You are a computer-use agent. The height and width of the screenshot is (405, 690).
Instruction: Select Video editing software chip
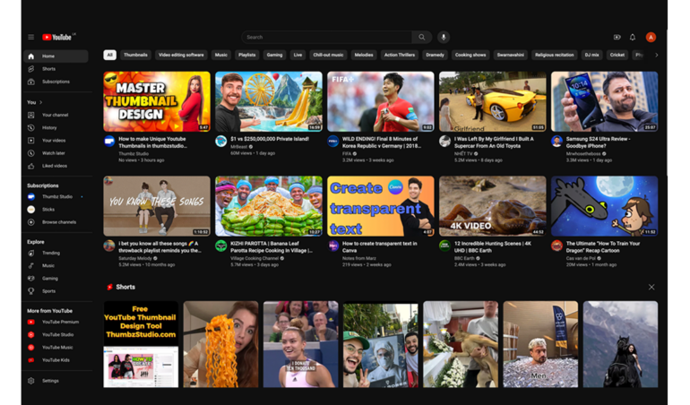tap(181, 55)
